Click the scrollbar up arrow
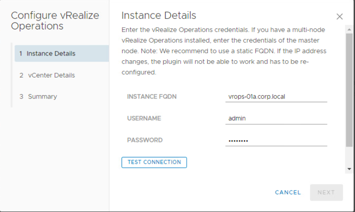The width and height of the screenshot is (355, 212). [x=349, y=29]
